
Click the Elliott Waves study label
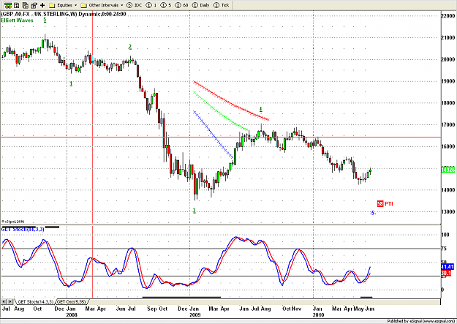(x=17, y=20)
